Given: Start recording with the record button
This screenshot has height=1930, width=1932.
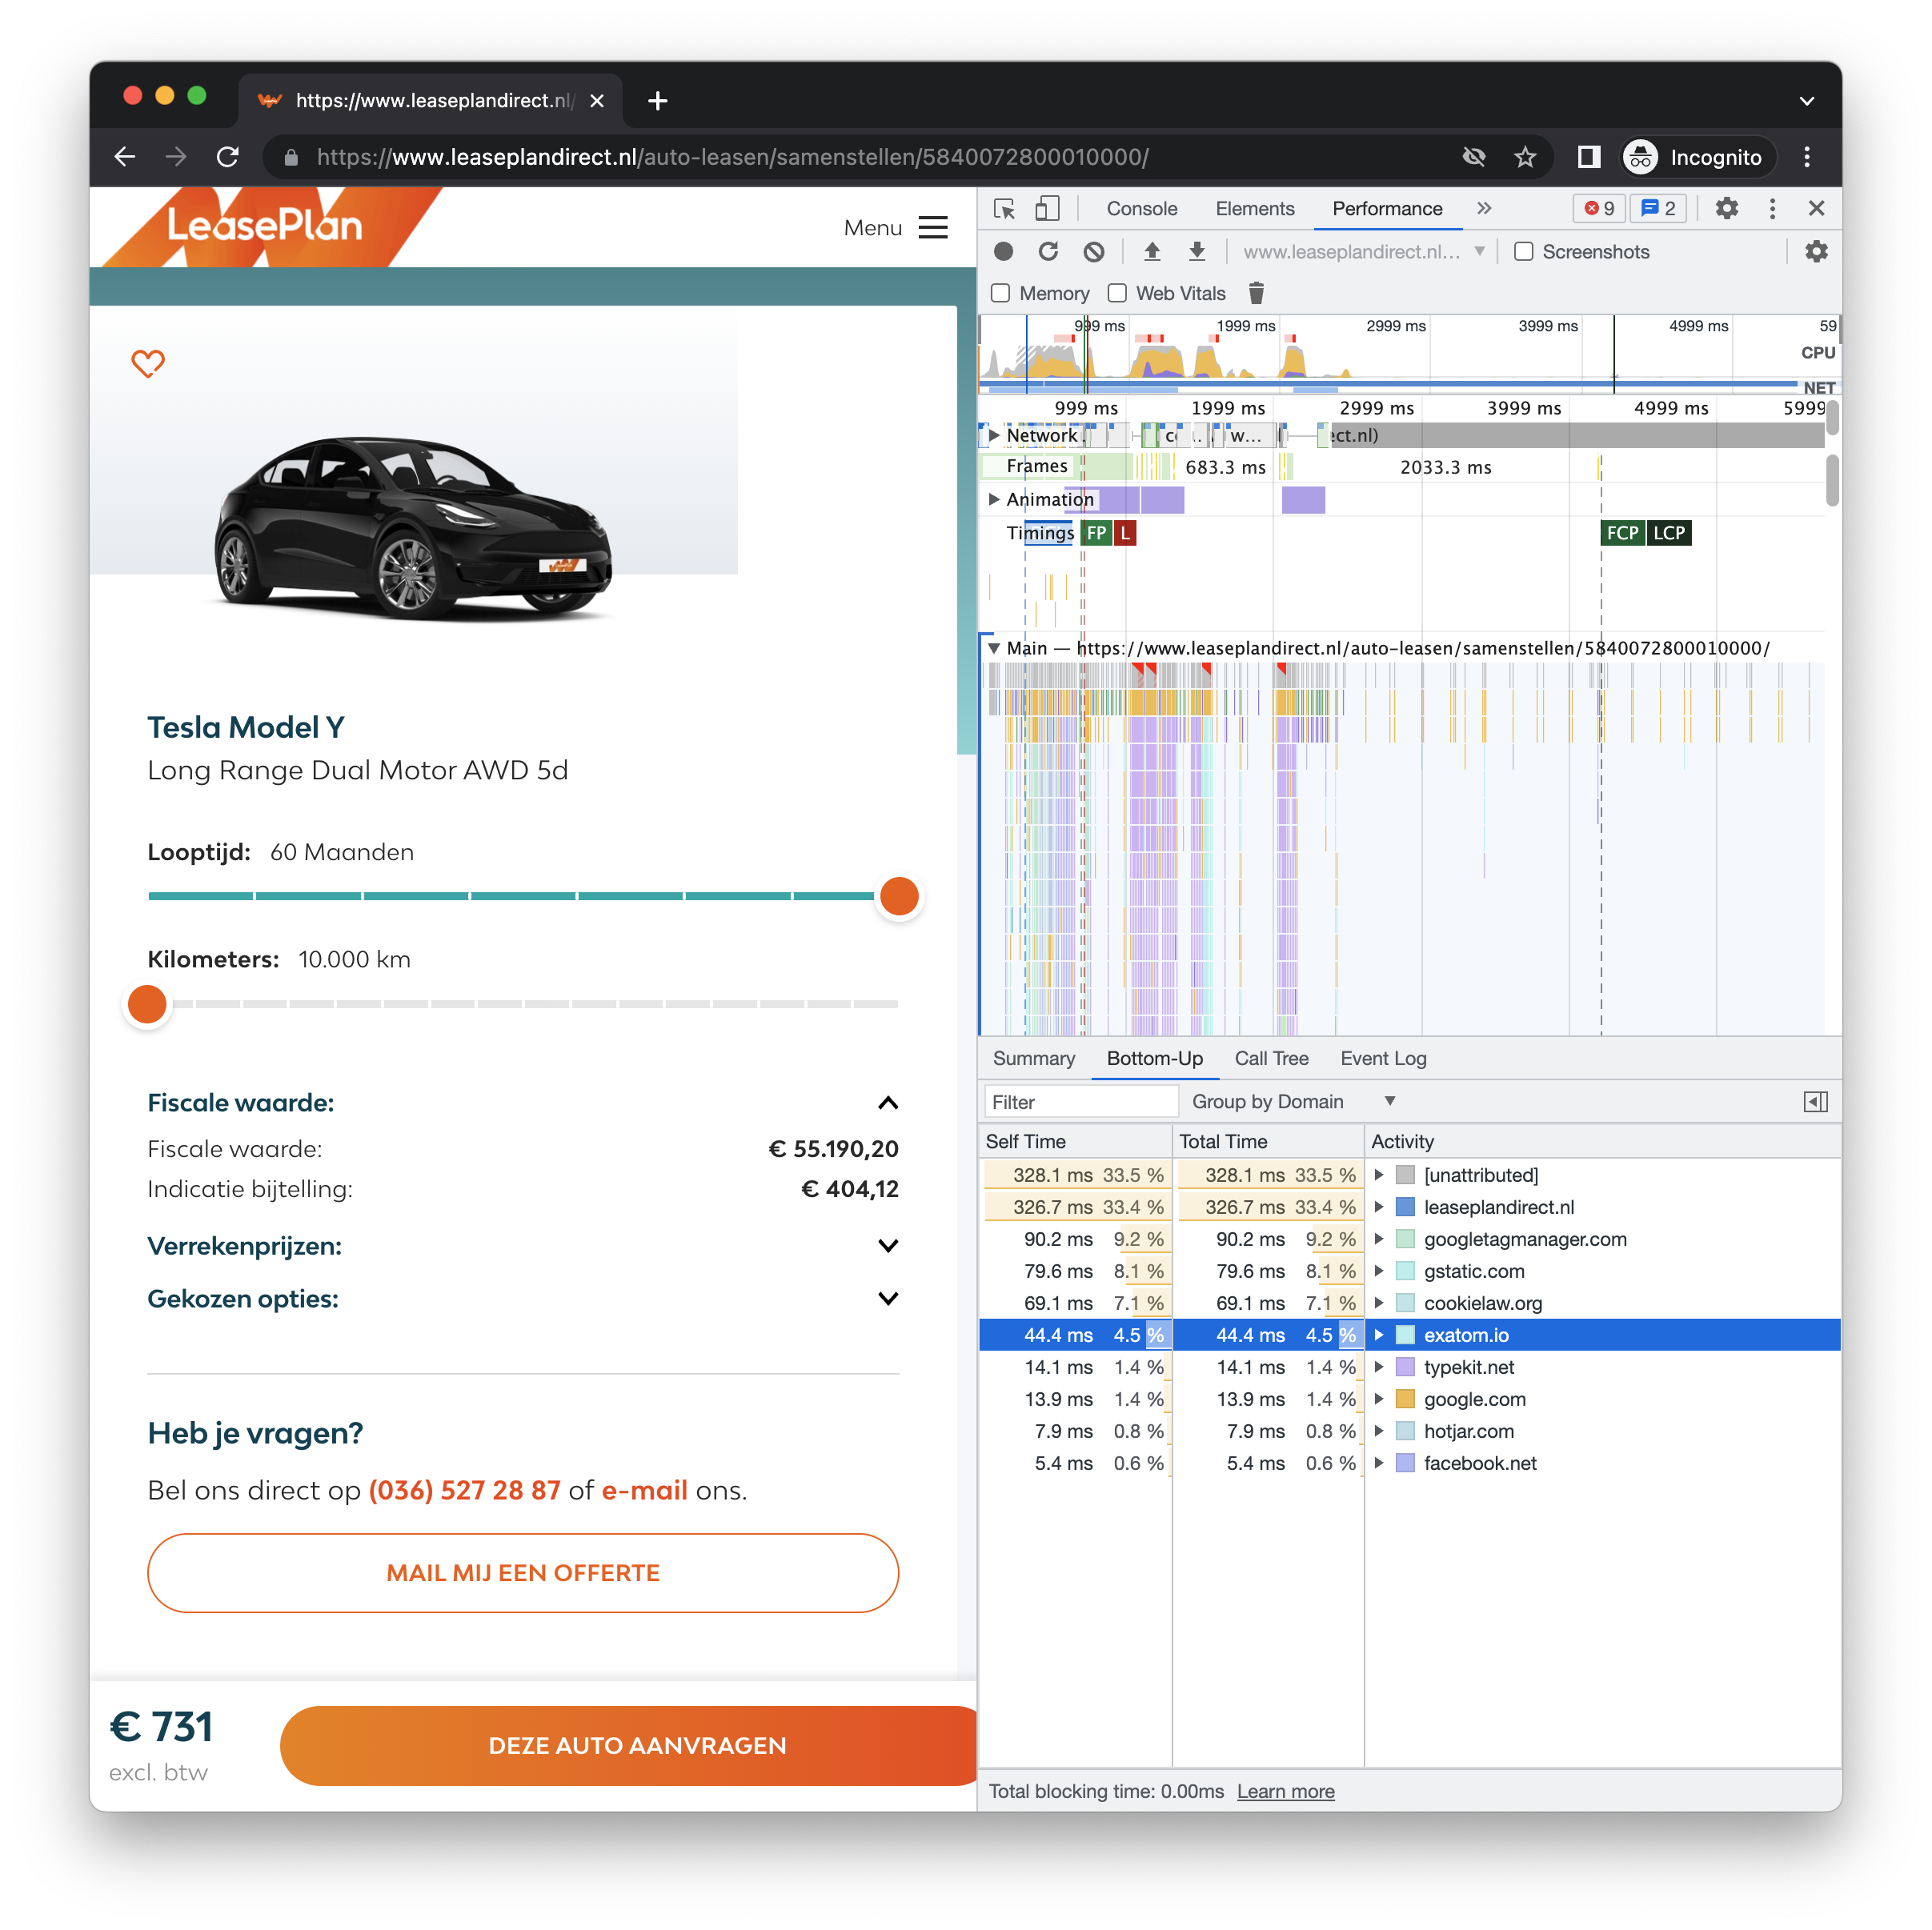Looking at the screenshot, I should [1004, 252].
